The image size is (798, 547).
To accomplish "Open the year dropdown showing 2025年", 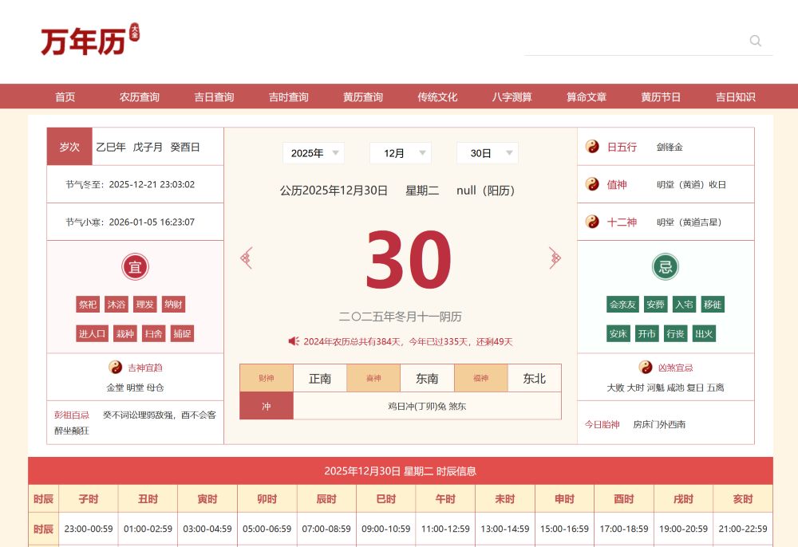I will (313, 153).
